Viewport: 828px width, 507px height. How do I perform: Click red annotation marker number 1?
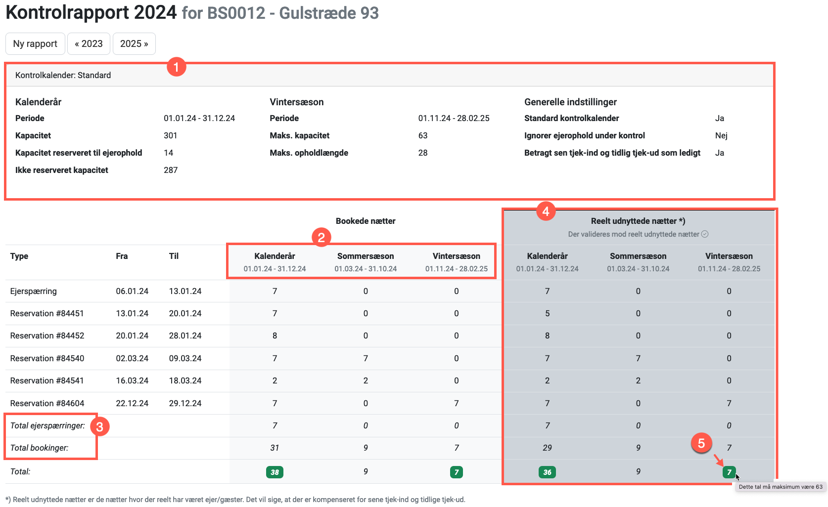(x=176, y=67)
